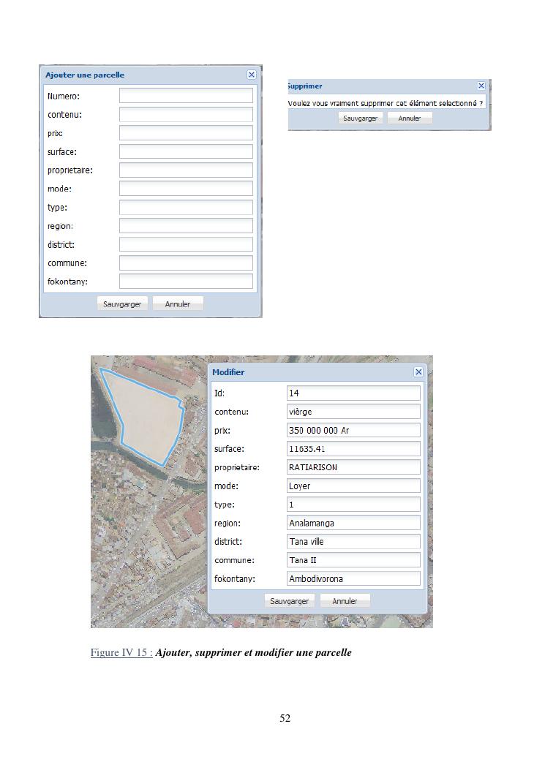The height and width of the screenshot is (770, 545).
Task: Select the surface field with 11635.41
Action: click(353, 449)
